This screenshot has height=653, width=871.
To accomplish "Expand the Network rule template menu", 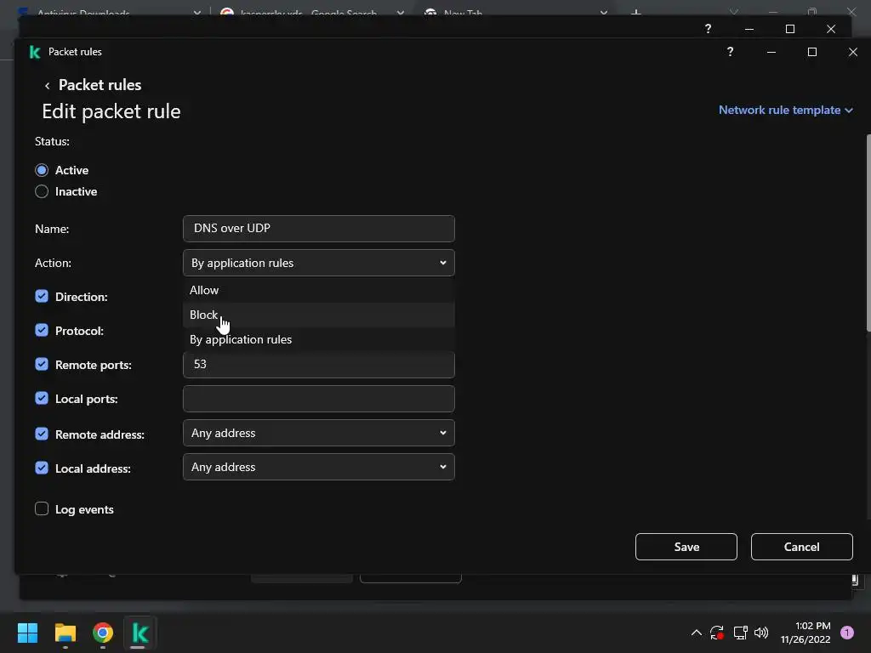I will coord(785,110).
